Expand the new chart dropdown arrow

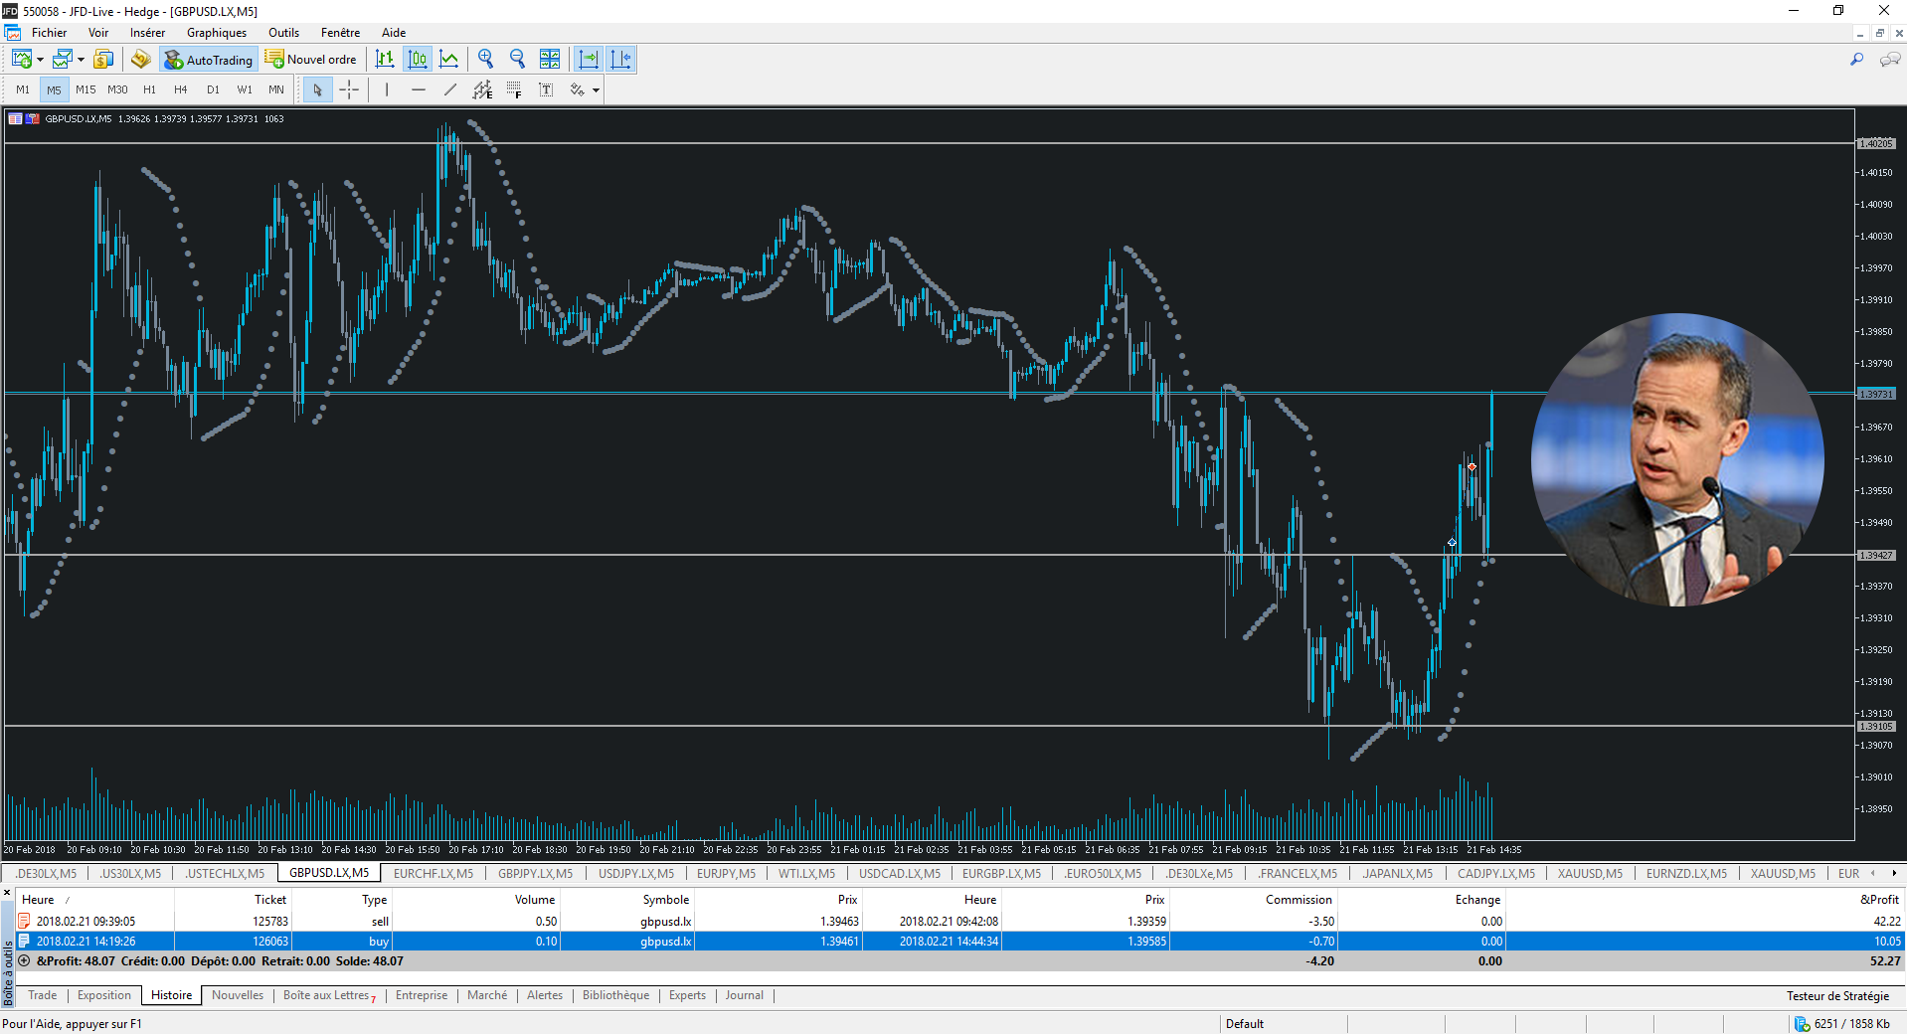coord(41,61)
